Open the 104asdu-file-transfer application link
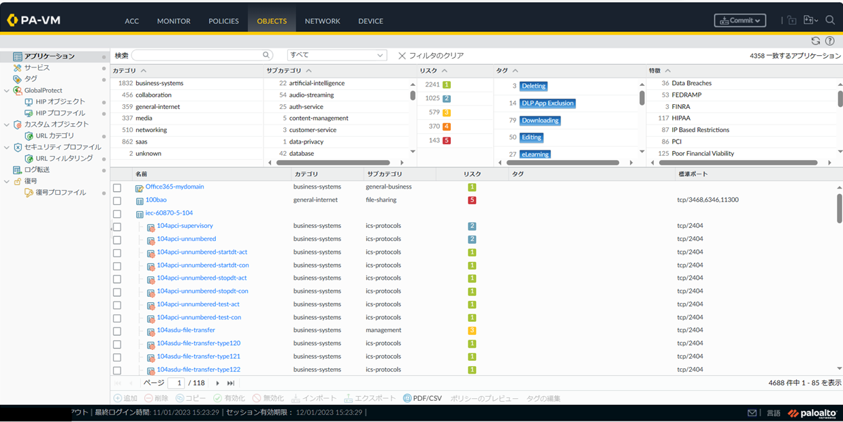This screenshot has height=422, width=843. 186,330
